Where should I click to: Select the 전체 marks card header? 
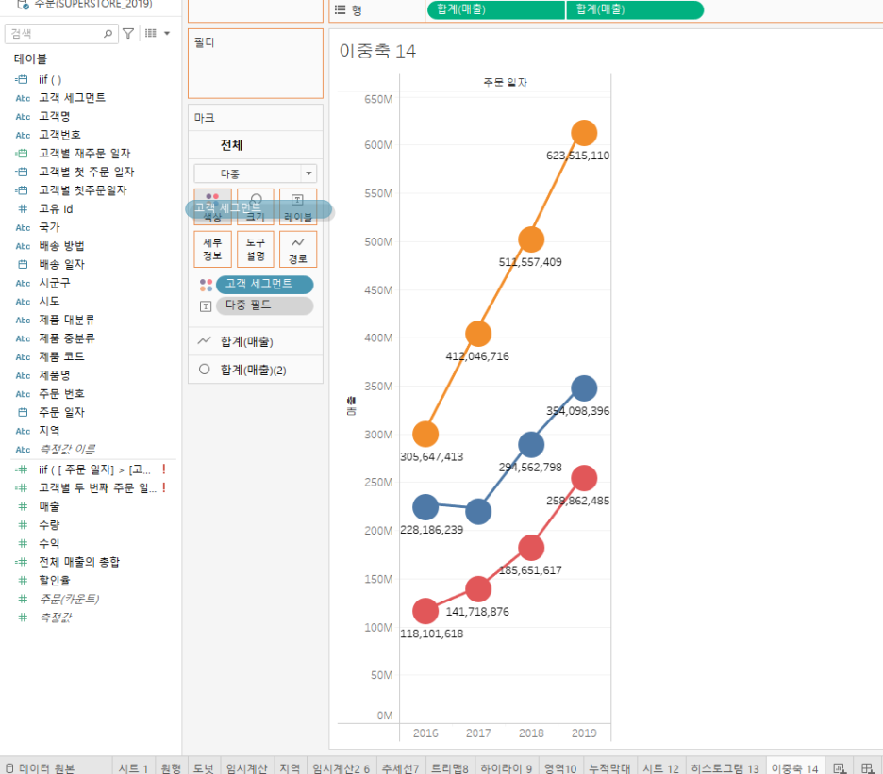click(x=255, y=145)
